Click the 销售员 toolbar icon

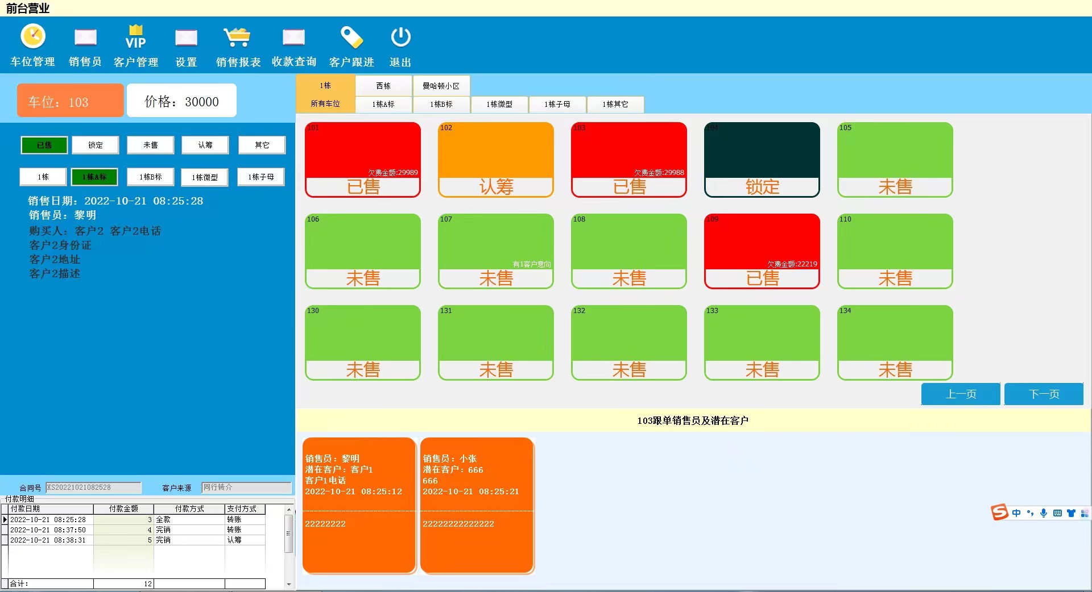click(x=85, y=37)
